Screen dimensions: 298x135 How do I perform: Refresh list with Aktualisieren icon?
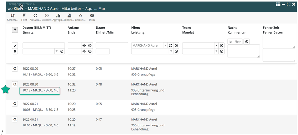tap(35, 16)
